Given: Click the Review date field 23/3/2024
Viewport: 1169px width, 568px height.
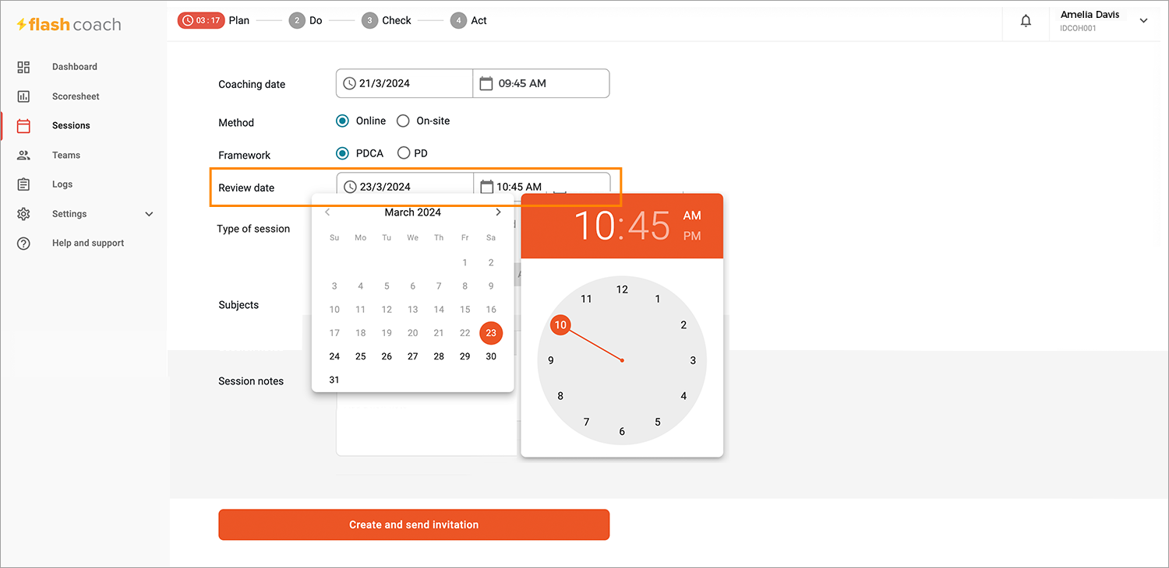Looking at the screenshot, I should tap(405, 187).
